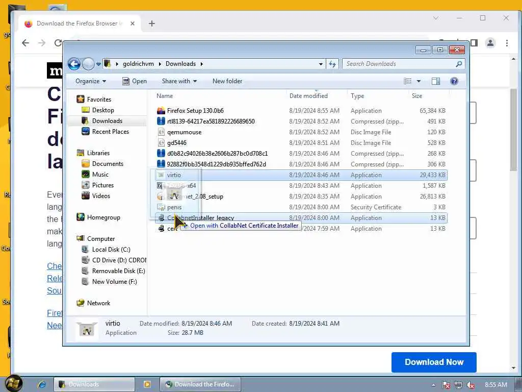Click the search magnifier icon
The image size is (522, 392).
tap(459, 64)
